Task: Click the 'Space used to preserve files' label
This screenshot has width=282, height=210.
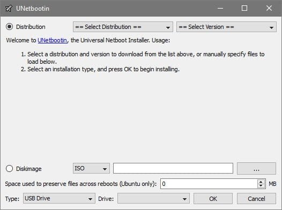Action: pyautogui.click(x=81, y=184)
